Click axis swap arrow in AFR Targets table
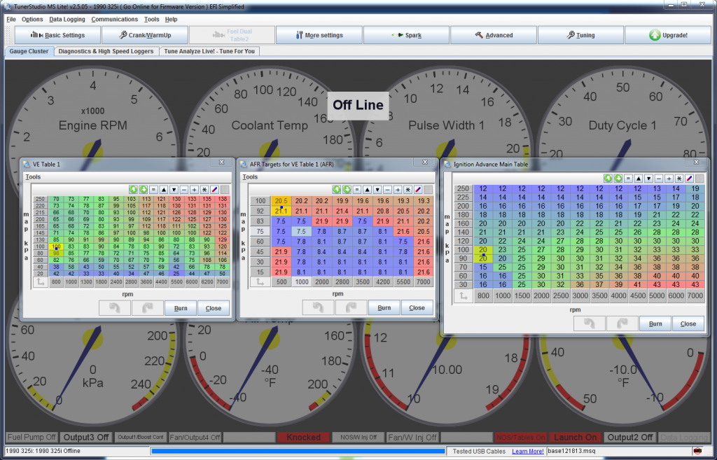This screenshot has height=460, width=717. [x=260, y=282]
